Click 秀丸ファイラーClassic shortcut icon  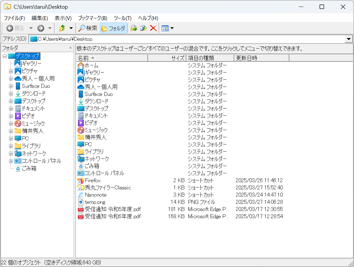tap(81, 188)
